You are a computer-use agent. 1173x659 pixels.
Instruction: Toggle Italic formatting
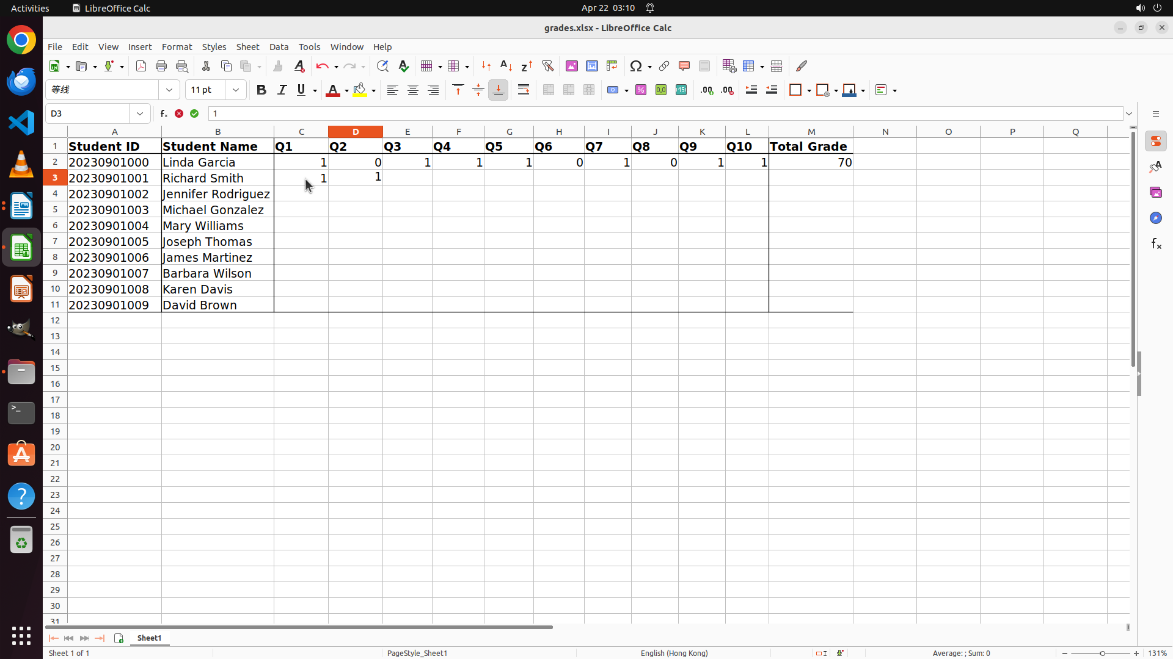click(x=282, y=90)
